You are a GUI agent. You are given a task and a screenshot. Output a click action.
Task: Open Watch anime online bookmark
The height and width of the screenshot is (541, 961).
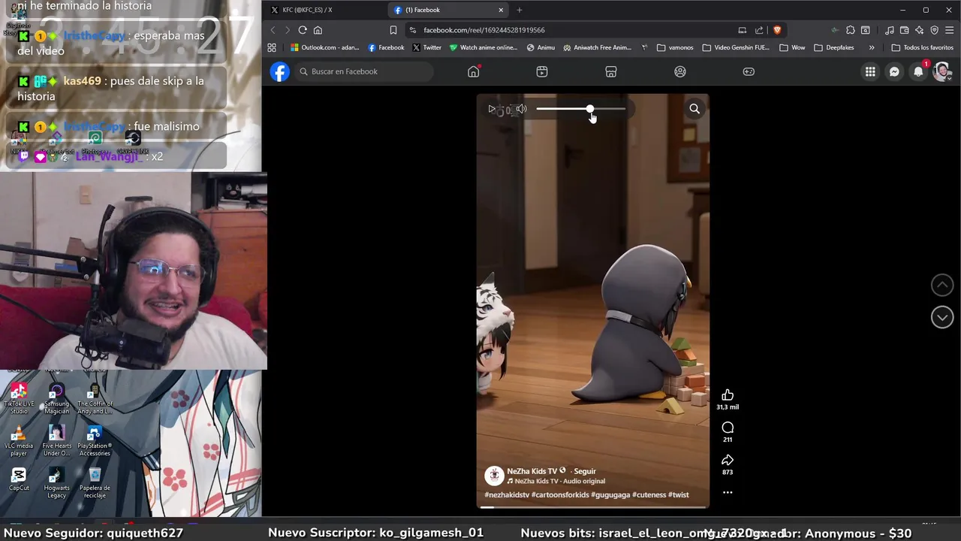coord(484,47)
